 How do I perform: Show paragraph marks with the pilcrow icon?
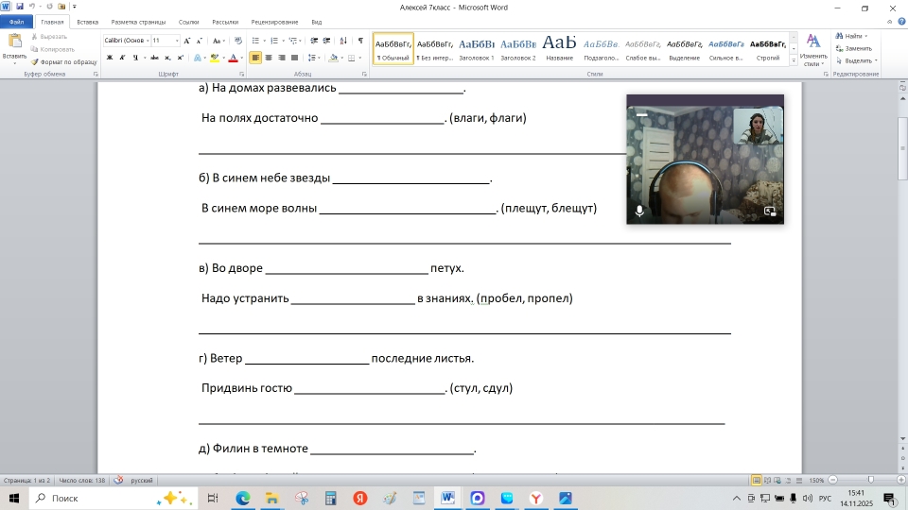(x=360, y=41)
